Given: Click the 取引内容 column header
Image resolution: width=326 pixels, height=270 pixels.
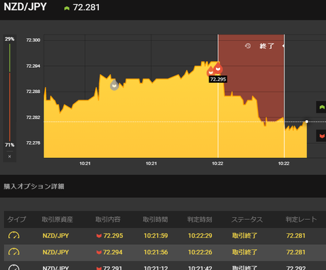Looking at the screenshot, I should pos(108,219).
